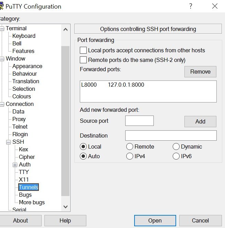Collapse the Window category node
The width and height of the screenshot is (225, 228).
(2, 59)
